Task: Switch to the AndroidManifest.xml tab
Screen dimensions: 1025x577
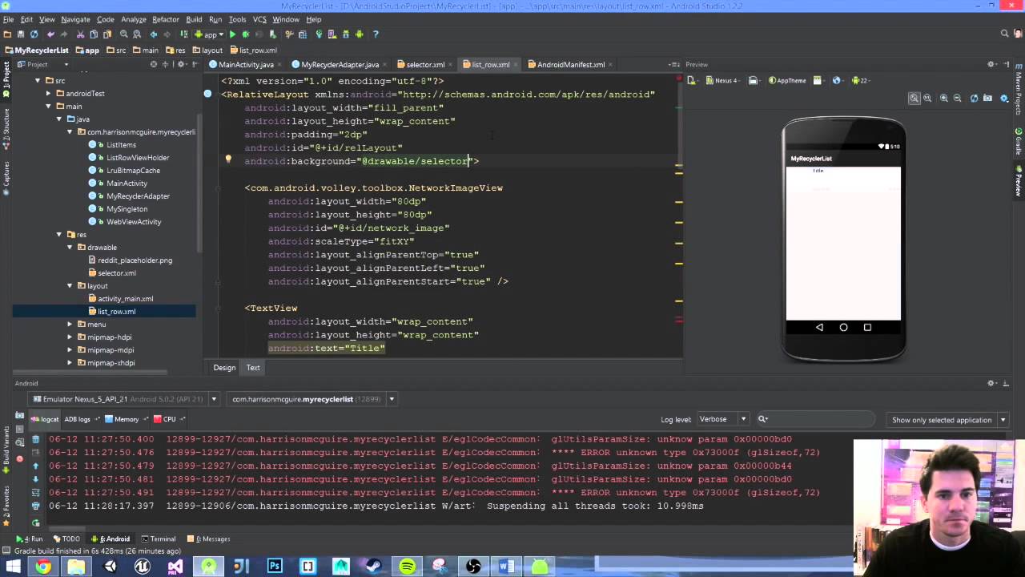Action: point(571,65)
